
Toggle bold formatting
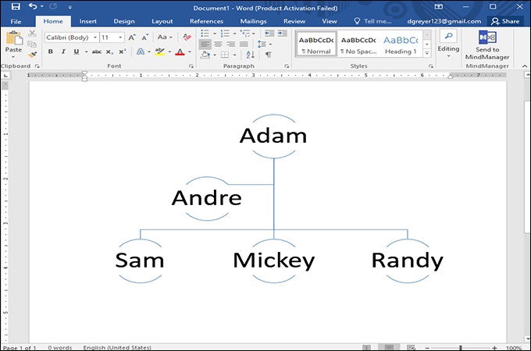pyautogui.click(x=51, y=51)
